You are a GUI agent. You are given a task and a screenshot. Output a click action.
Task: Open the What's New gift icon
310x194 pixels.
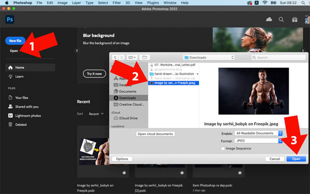tap(294, 20)
